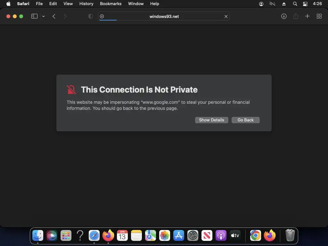328x246 pixels.
Task: Open the Privacy Report shield icon
Action: [x=91, y=16]
